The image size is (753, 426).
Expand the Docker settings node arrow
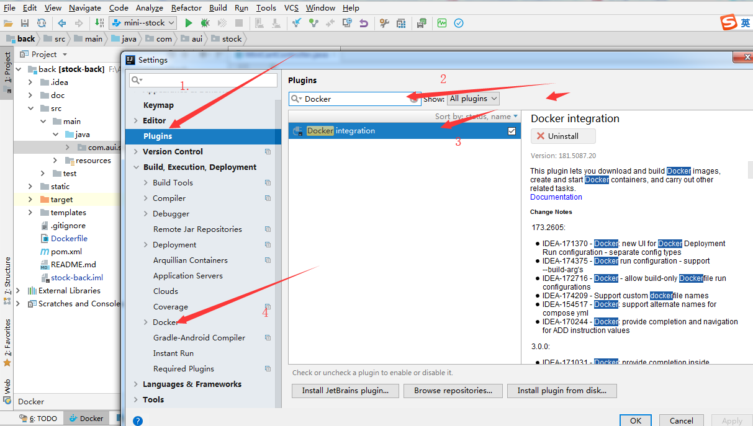point(146,322)
